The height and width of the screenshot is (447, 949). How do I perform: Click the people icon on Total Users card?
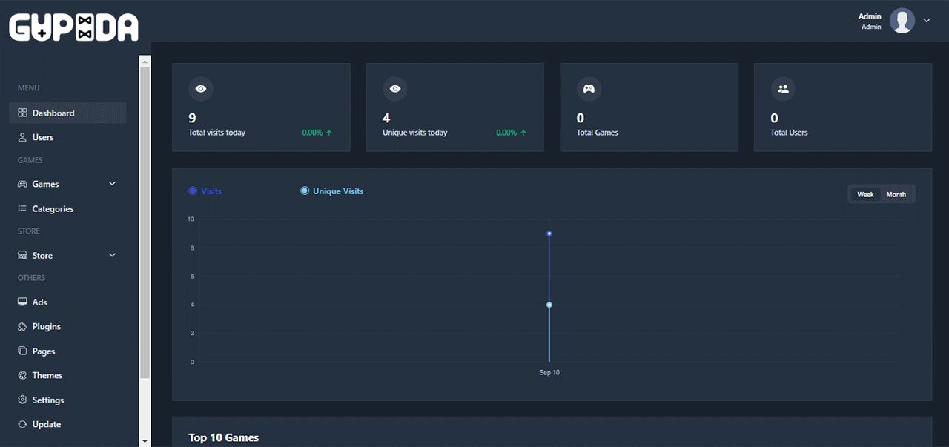click(783, 89)
